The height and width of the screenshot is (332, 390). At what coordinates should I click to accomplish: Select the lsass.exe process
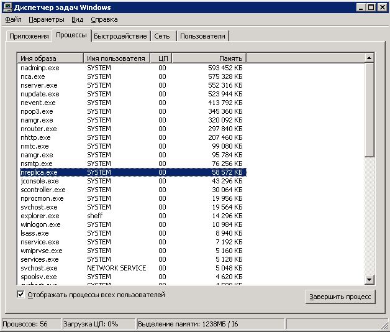132,233
